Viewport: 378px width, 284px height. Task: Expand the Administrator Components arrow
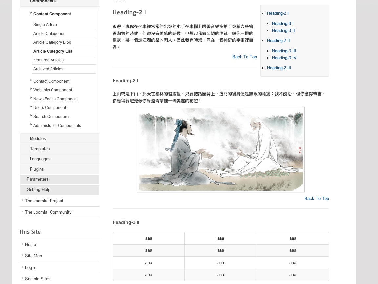pyautogui.click(x=31, y=124)
